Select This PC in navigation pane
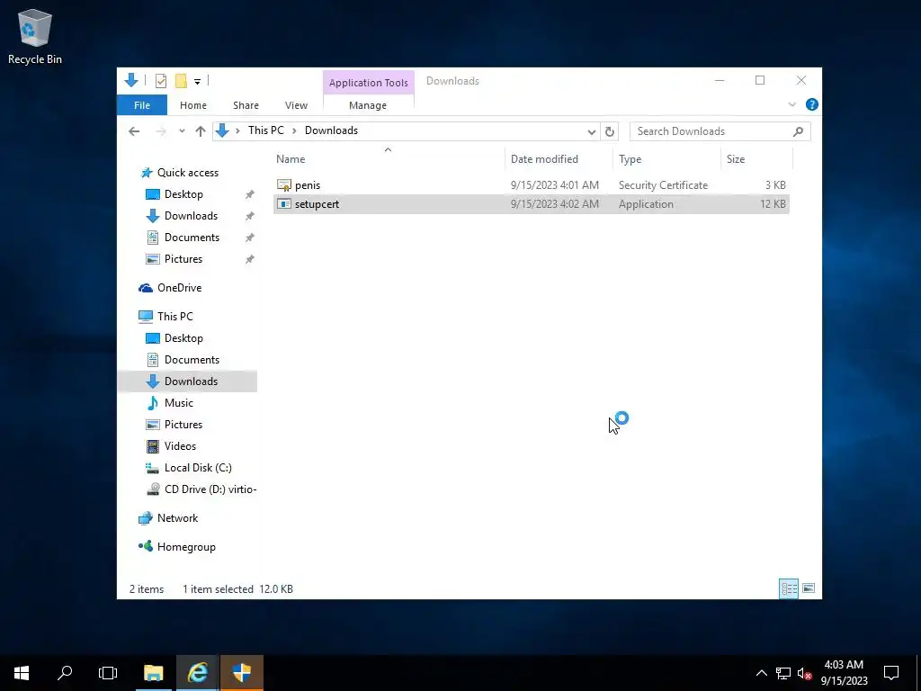This screenshot has height=691, width=921. [174, 317]
